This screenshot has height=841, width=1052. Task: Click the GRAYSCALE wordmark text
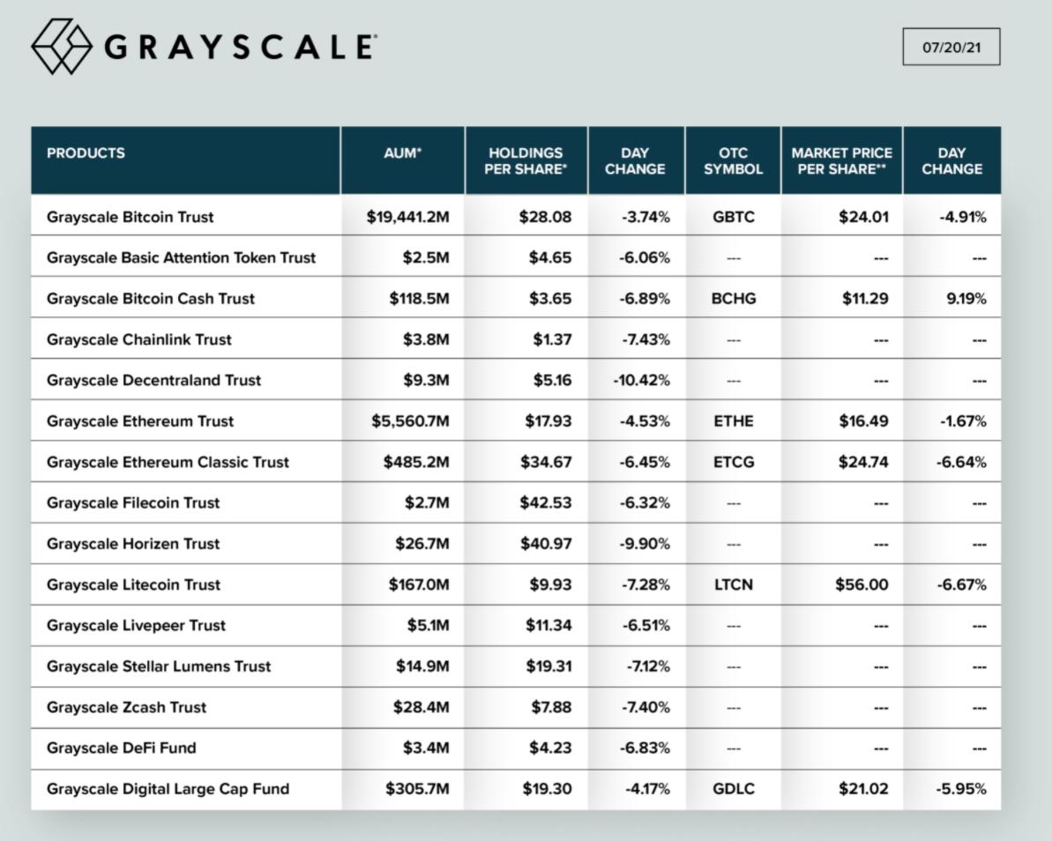click(x=240, y=47)
